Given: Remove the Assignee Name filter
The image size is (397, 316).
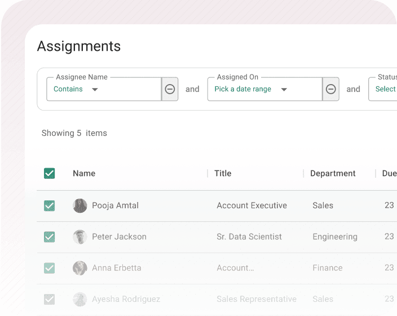Looking at the screenshot, I should [170, 89].
